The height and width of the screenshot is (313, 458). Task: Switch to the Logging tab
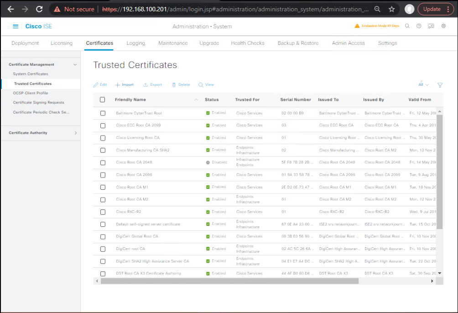(136, 43)
